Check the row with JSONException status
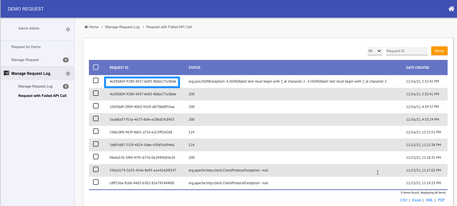The width and height of the screenshot is (457, 206). point(96,80)
